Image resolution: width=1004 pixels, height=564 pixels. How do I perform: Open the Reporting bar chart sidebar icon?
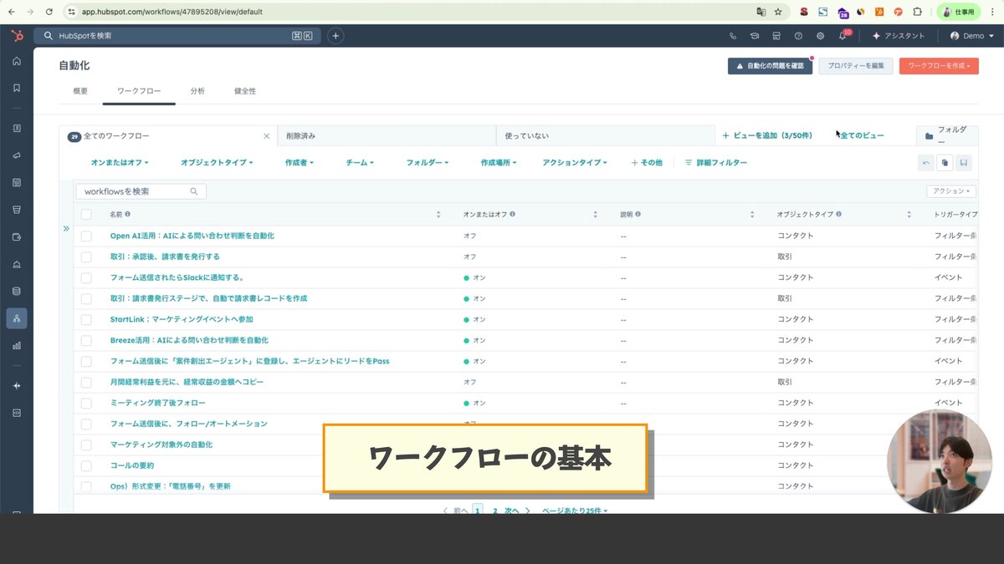click(16, 344)
